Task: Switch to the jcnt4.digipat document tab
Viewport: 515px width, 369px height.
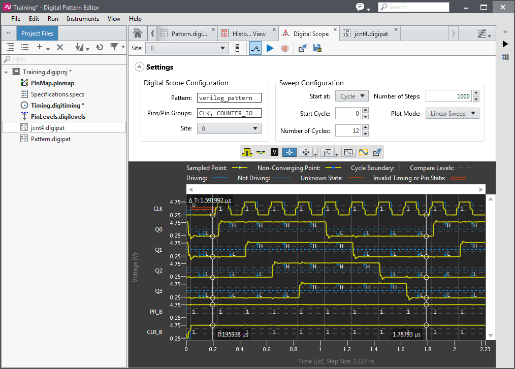Action: [370, 34]
